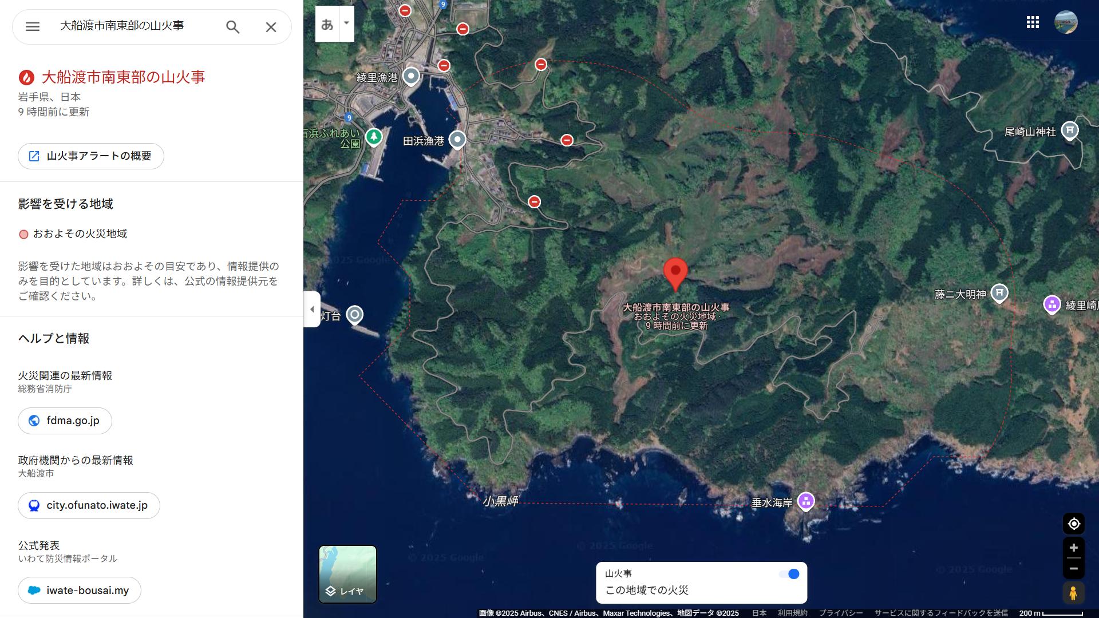Click the 利用規約 footer link
Image resolution: width=1099 pixels, height=618 pixels.
click(x=792, y=613)
